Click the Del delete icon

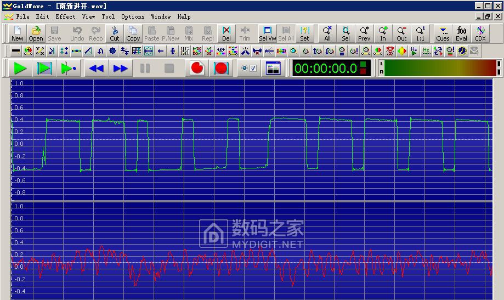226,33
